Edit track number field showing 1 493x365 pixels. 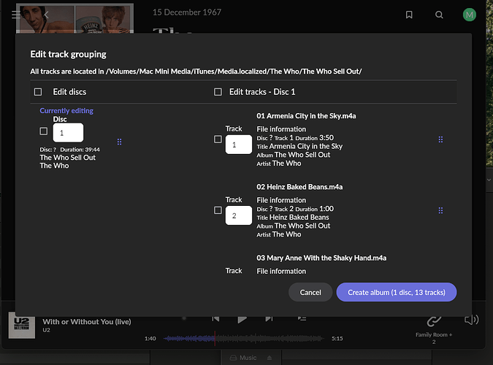[239, 145]
